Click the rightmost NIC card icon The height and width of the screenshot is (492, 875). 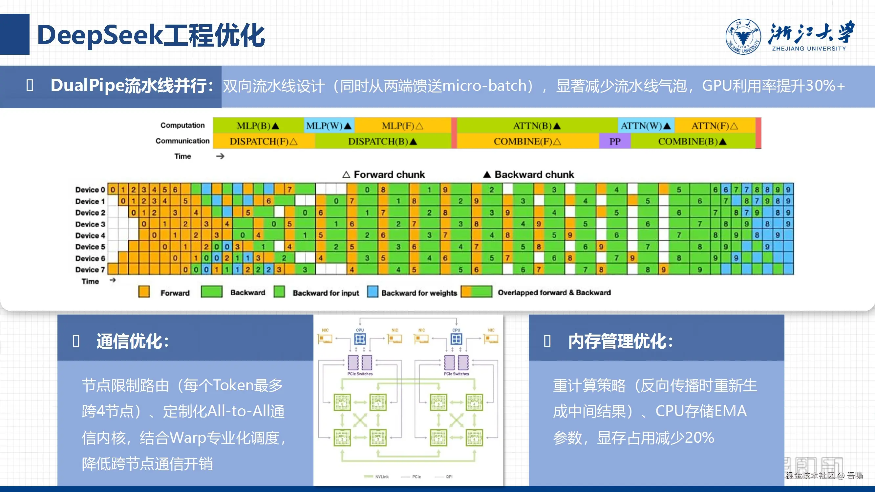point(491,339)
